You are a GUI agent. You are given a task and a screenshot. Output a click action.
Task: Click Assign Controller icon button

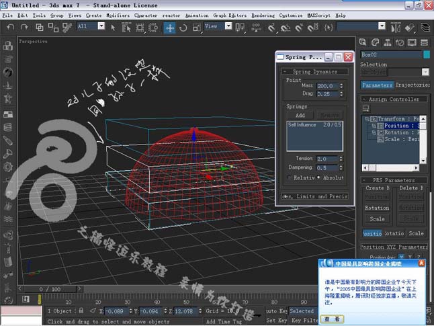(x=366, y=108)
